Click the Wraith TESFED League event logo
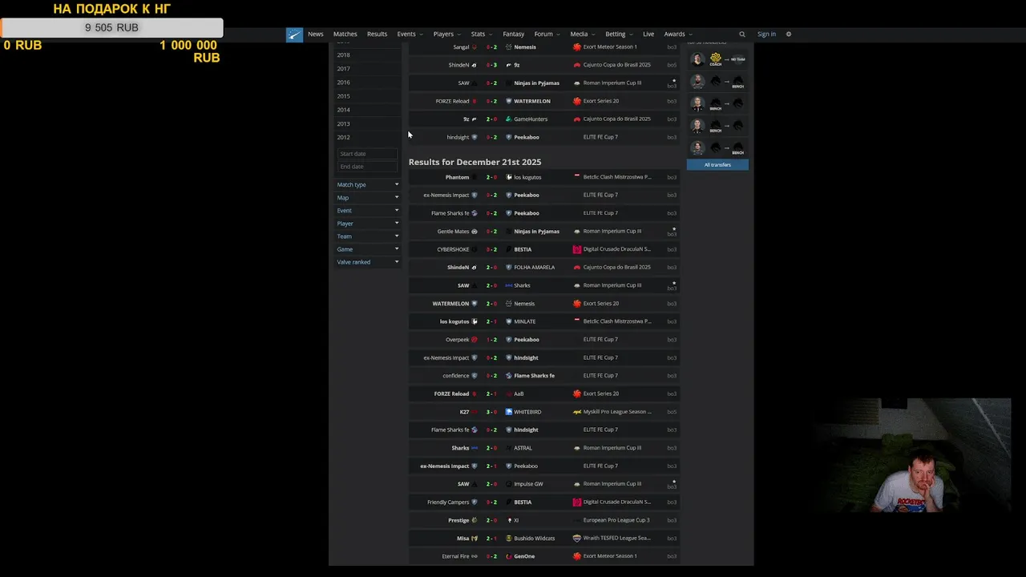 click(x=577, y=539)
